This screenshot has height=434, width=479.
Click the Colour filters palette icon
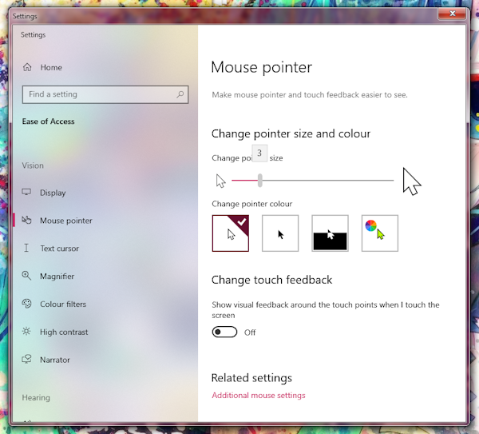pos(27,305)
